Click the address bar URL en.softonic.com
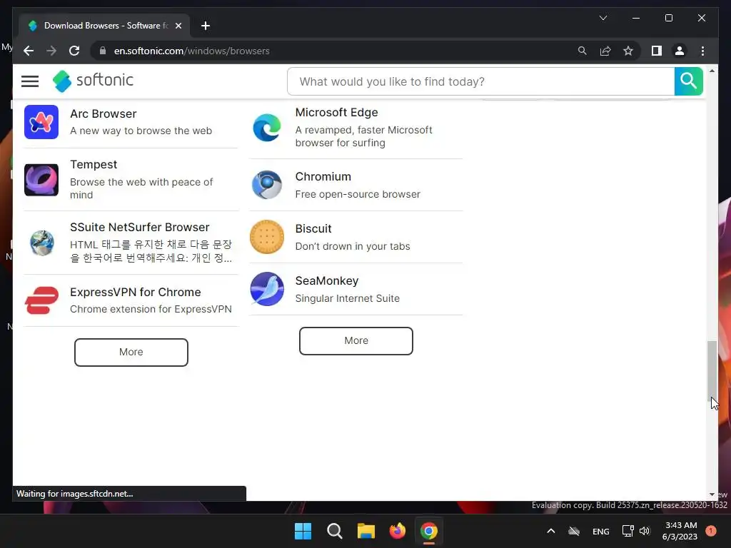Screen dimensions: 731x548 pos(191,51)
